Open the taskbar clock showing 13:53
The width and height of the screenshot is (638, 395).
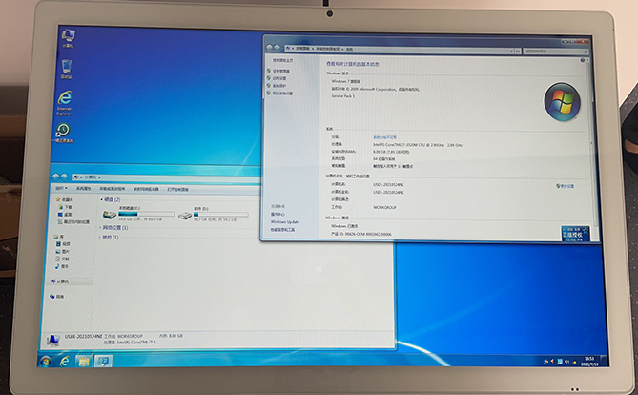coord(589,362)
